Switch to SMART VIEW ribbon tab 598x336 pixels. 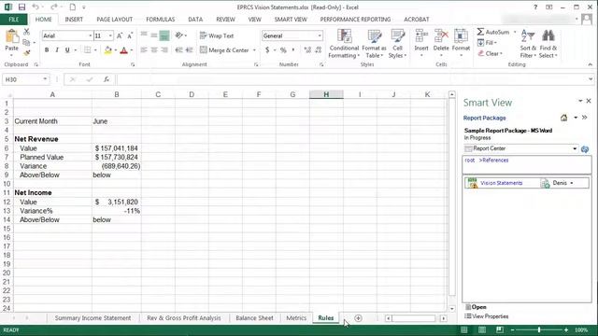click(291, 19)
